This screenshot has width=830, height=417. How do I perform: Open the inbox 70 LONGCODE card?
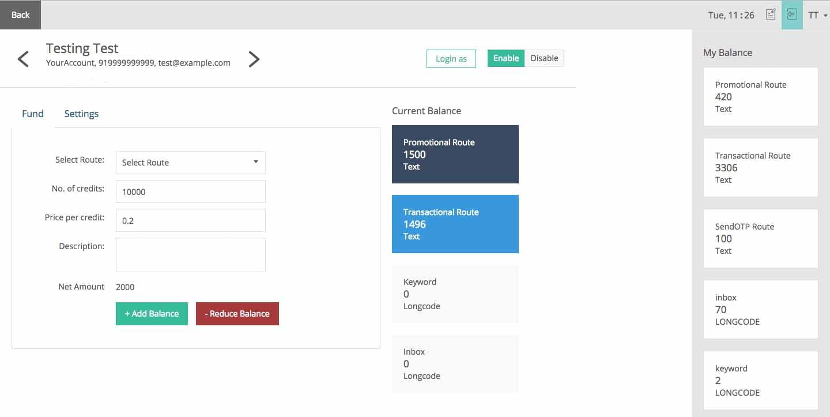point(761,310)
